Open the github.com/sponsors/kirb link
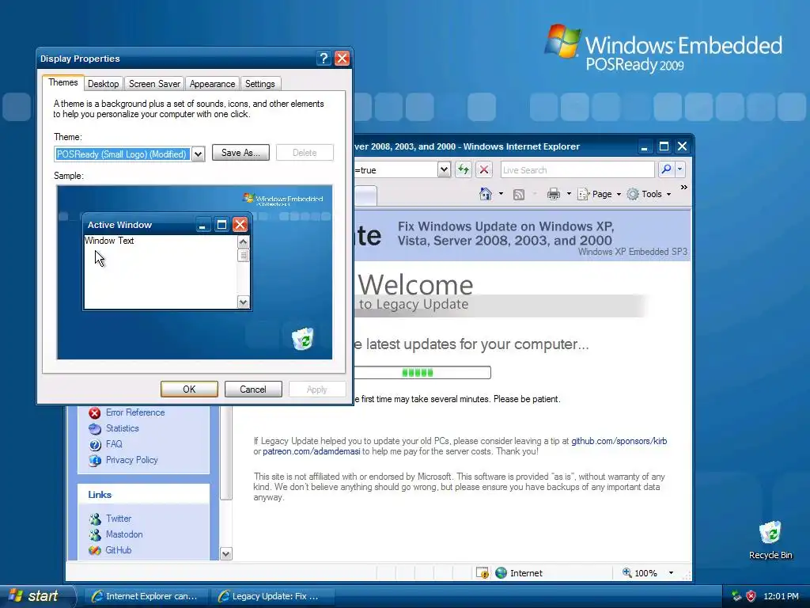Image resolution: width=810 pixels, height=608 pixels. [x=619, y=441]
